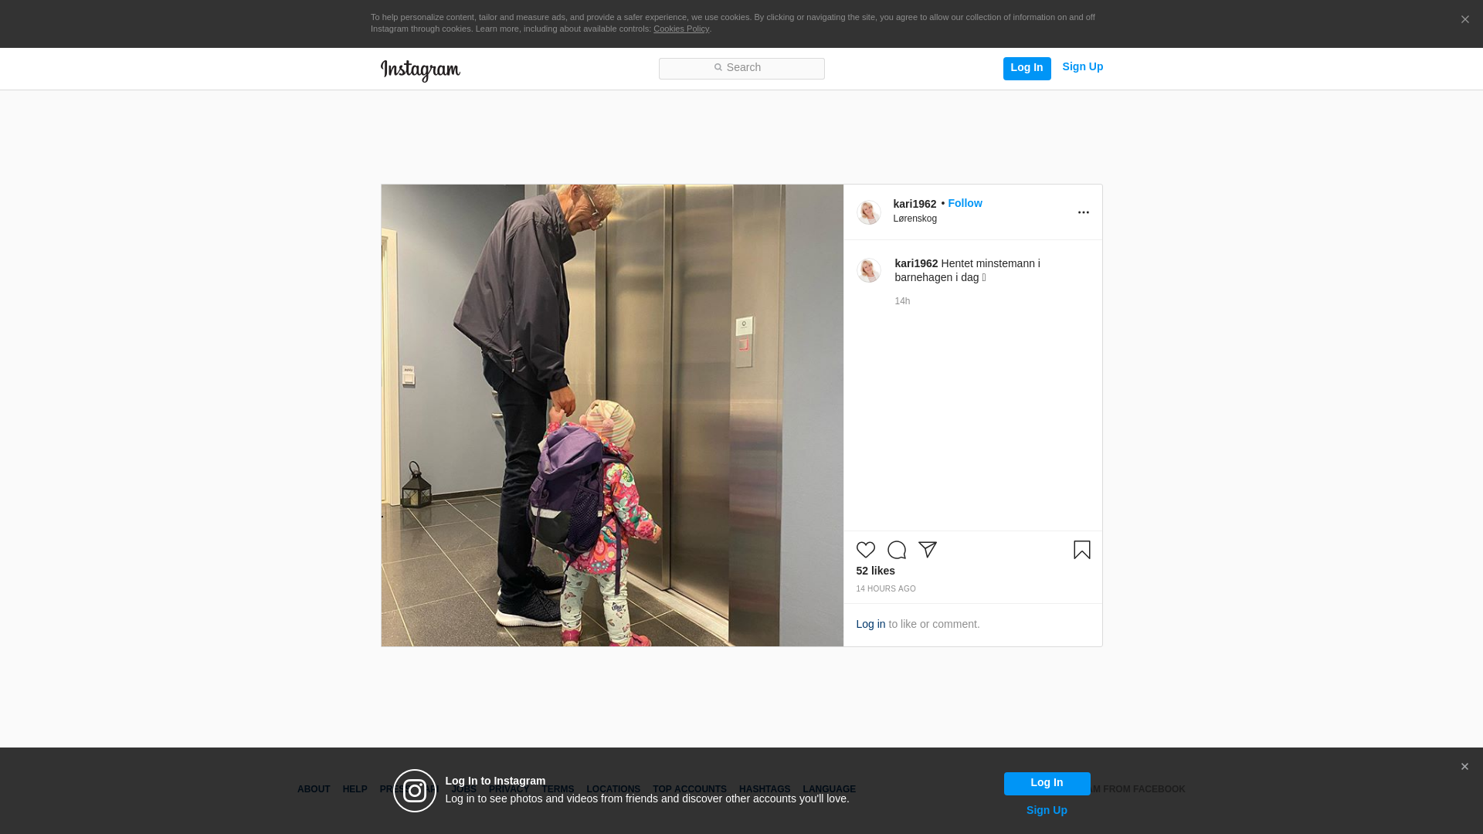
Task: Follow the kari1962 account
Action: [x=965, y=203]
